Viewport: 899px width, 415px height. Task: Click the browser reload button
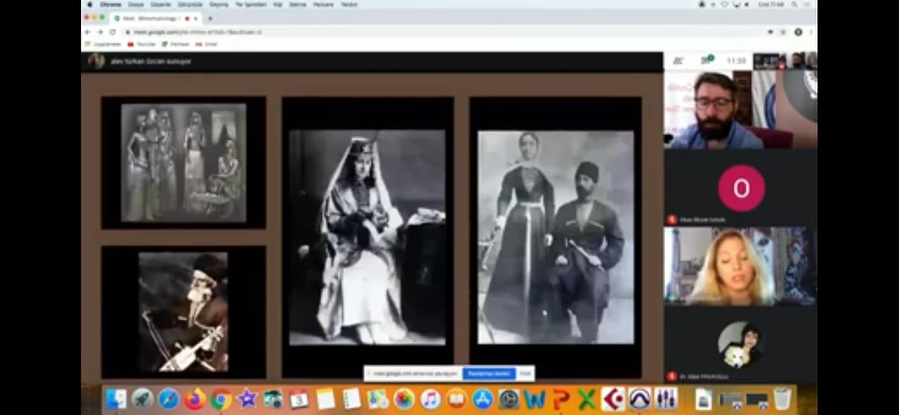[112, 32]
